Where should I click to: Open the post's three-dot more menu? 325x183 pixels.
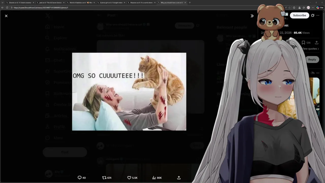(318, 15)
